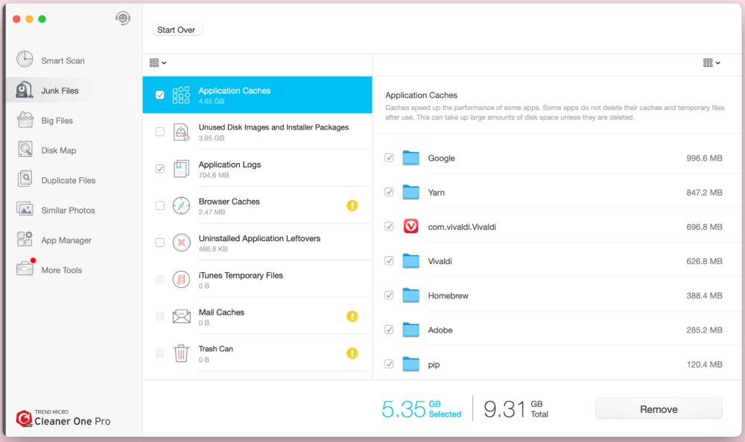The image size is (745, 442).
Task: Click the Unused Disk Images installer icon
Action: tap(181, 132)
